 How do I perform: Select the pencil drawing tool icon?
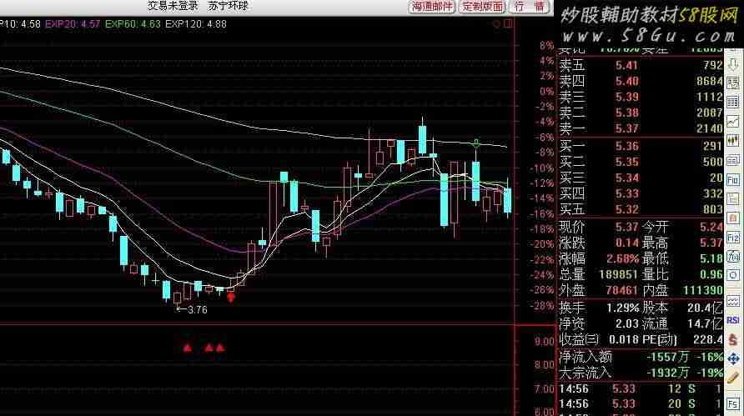(733, 378)
